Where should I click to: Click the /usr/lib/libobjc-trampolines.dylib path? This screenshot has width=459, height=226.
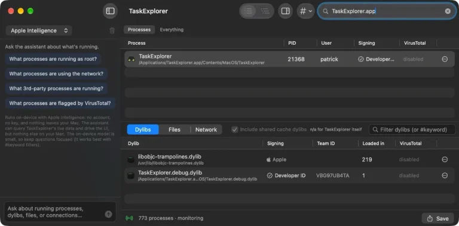point(171,163)
